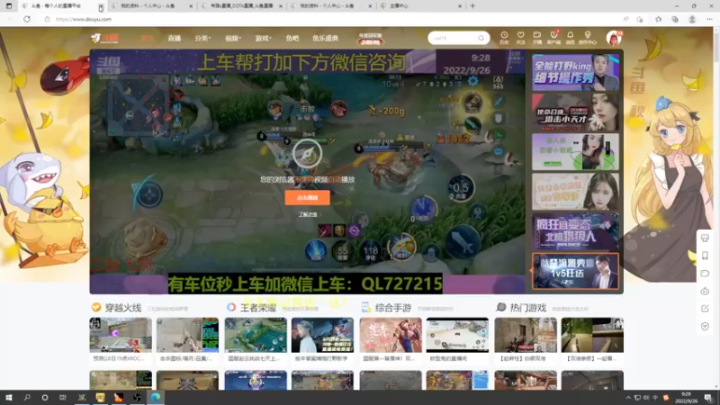Open the 历史 history clock icon

pos(504,38)
